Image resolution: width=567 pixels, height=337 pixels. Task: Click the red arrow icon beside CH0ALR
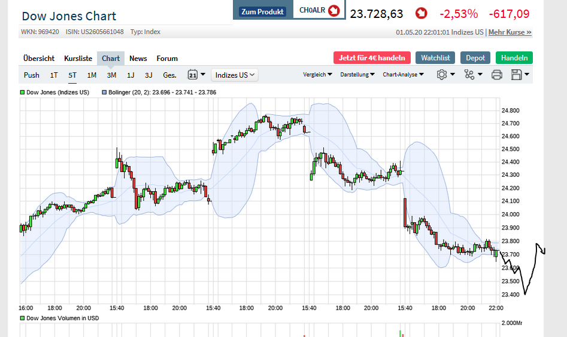coord(334,11)
